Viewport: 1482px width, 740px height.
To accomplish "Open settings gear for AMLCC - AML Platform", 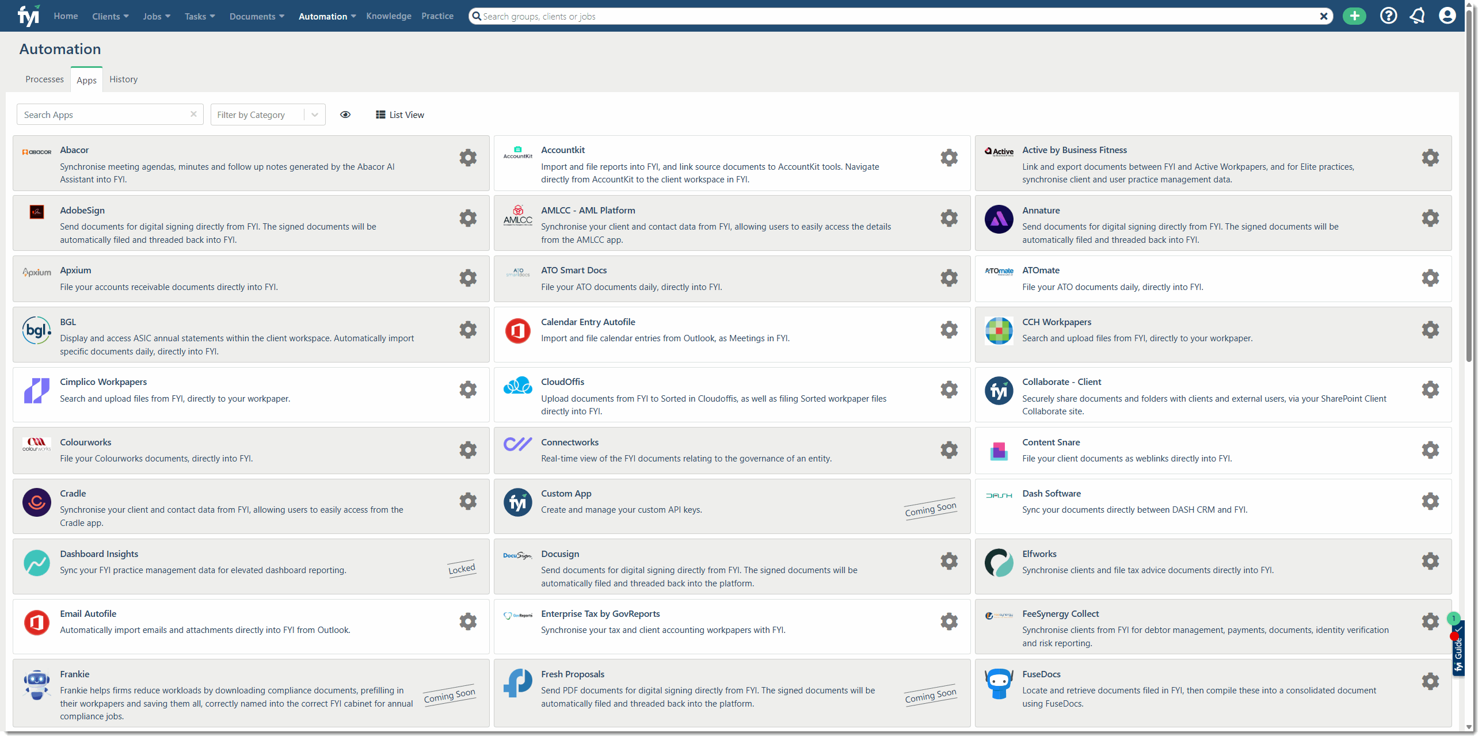I will click(949, 218).
